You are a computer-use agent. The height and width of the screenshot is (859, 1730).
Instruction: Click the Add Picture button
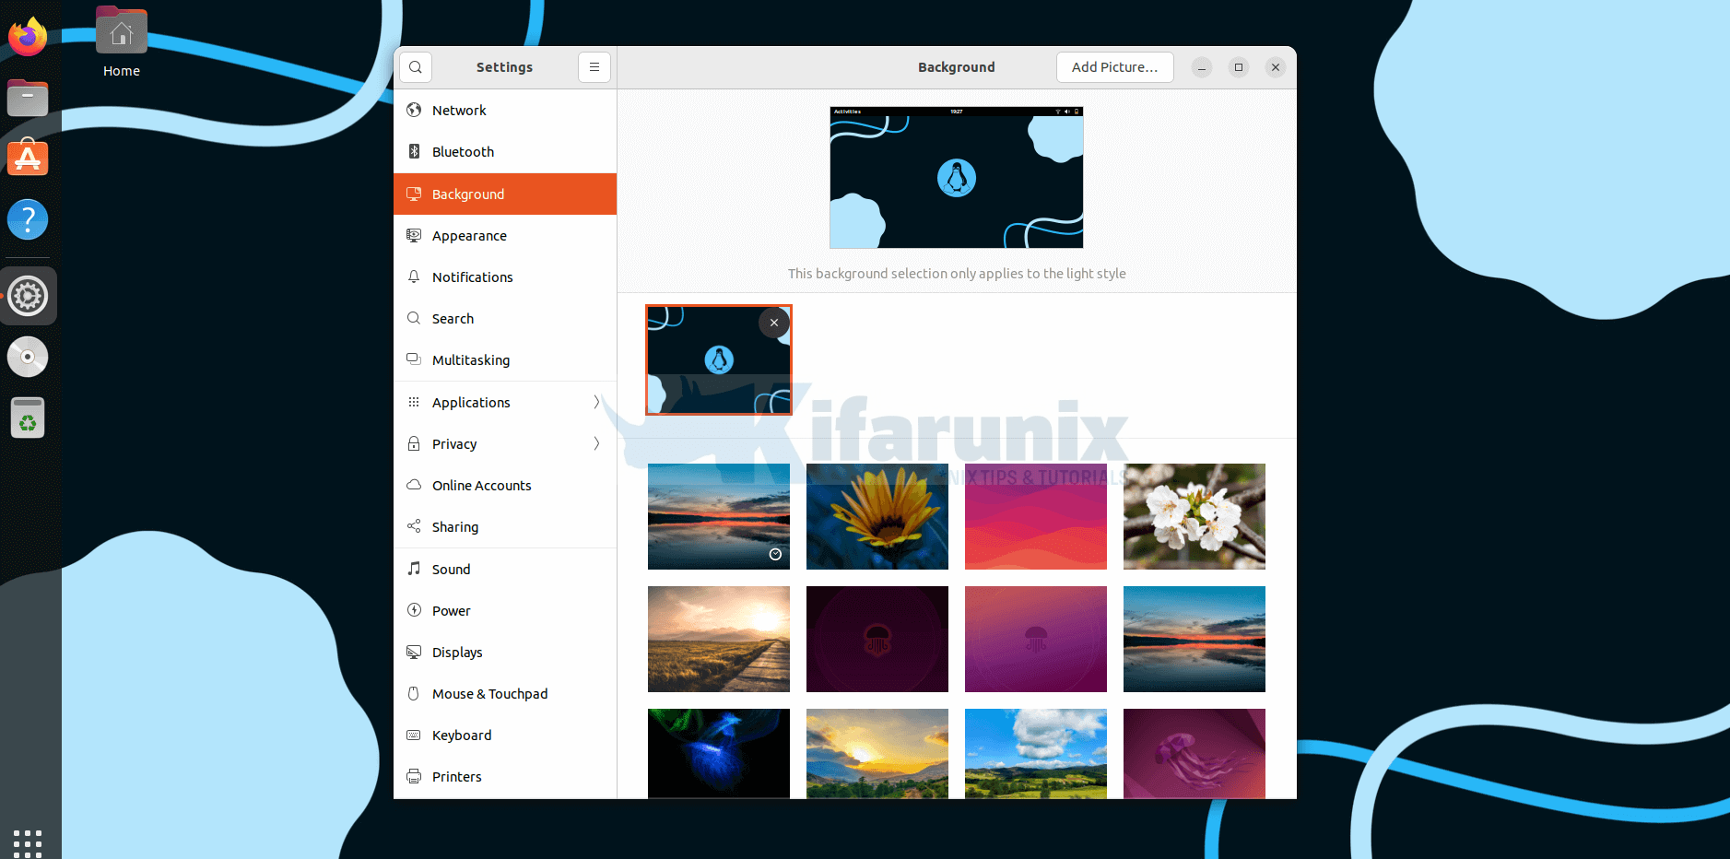click(1114, 66)
